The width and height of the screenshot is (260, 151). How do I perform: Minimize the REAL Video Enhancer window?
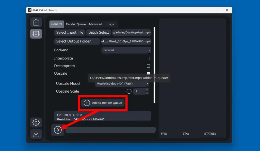pyautogui.click(x=207, y=10)
